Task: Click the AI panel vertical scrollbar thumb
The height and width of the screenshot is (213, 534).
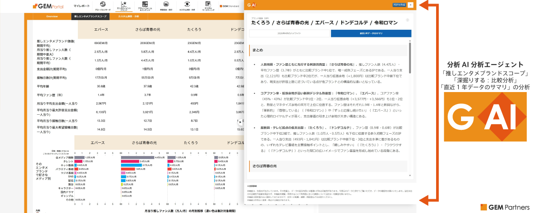Action: 410,58
